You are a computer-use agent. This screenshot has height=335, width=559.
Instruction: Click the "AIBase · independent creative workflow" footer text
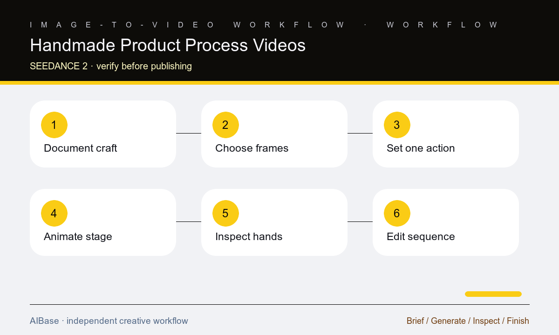[x=109, y=321]
